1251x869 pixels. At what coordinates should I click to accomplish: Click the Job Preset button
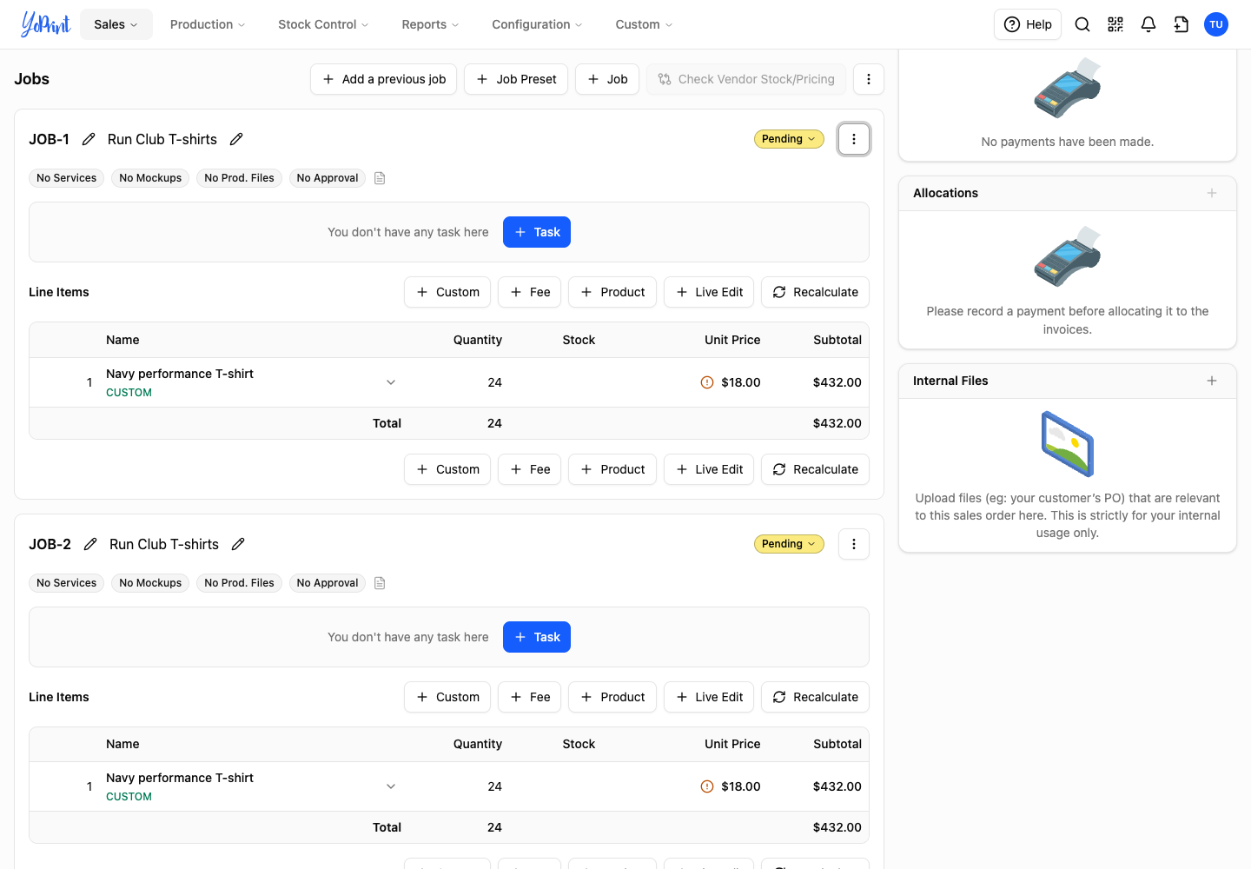pyautogui.click(x=516, y=79)
